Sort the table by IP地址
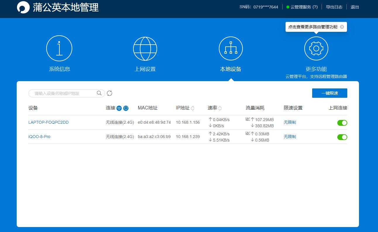378x232 pixels. [193, 108]
